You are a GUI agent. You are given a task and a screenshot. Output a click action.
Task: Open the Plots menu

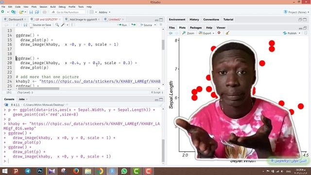click(34, 7)
